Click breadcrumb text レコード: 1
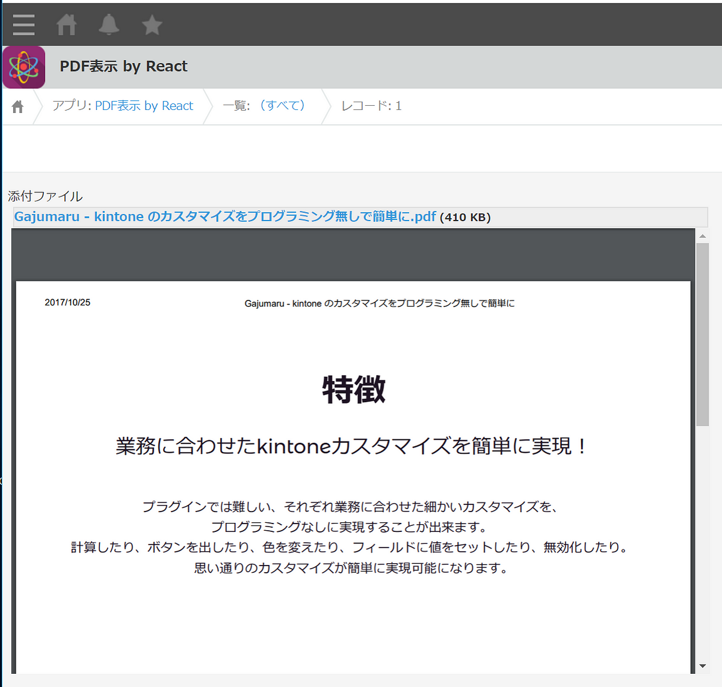This screenshot has width=722, height=687. point(371,106)
